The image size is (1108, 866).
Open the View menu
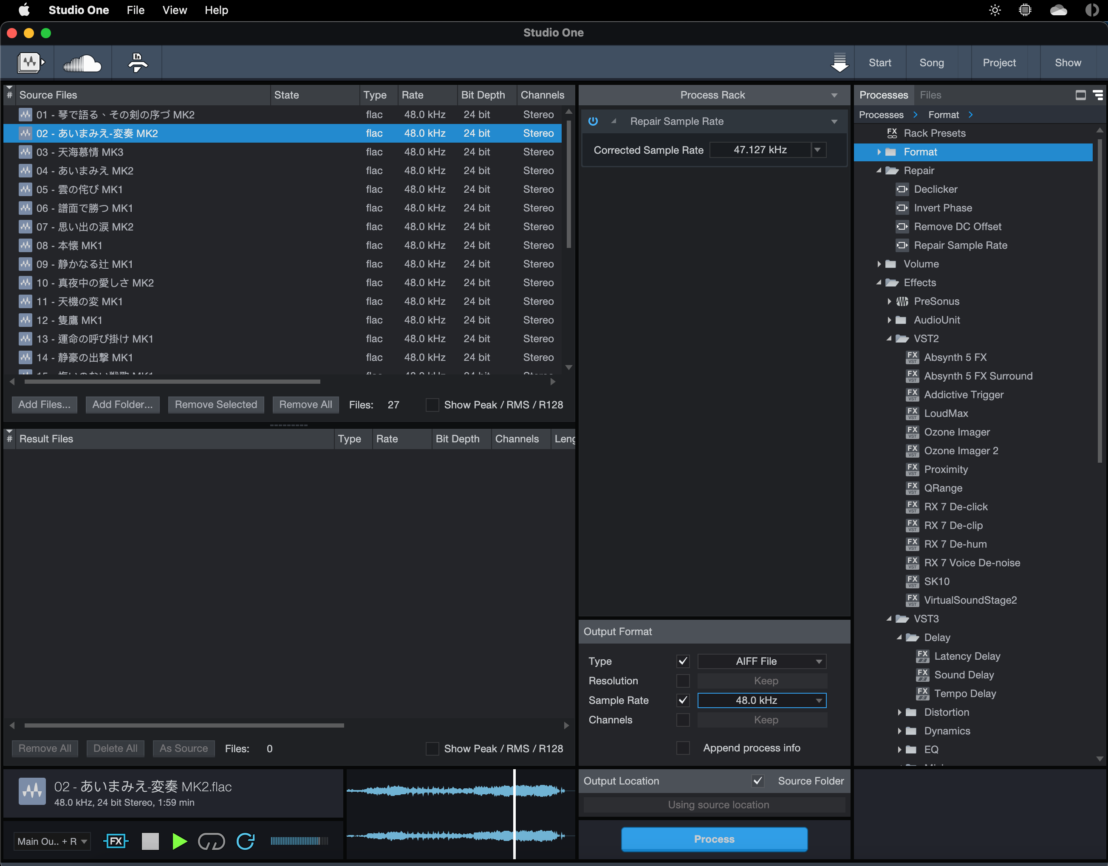[175, 10]
